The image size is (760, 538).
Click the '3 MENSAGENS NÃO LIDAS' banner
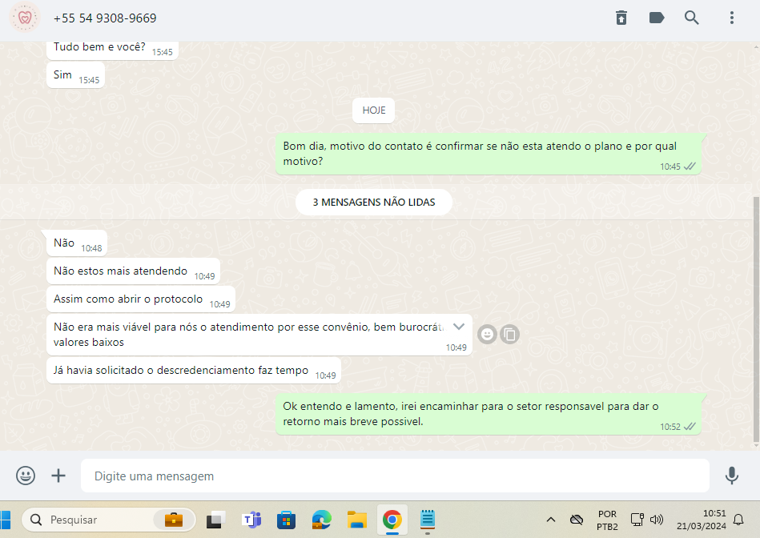coord(374,203)
